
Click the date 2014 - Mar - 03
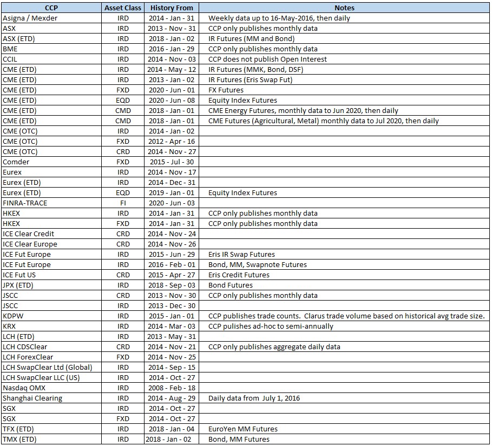(x=172, y=327)
